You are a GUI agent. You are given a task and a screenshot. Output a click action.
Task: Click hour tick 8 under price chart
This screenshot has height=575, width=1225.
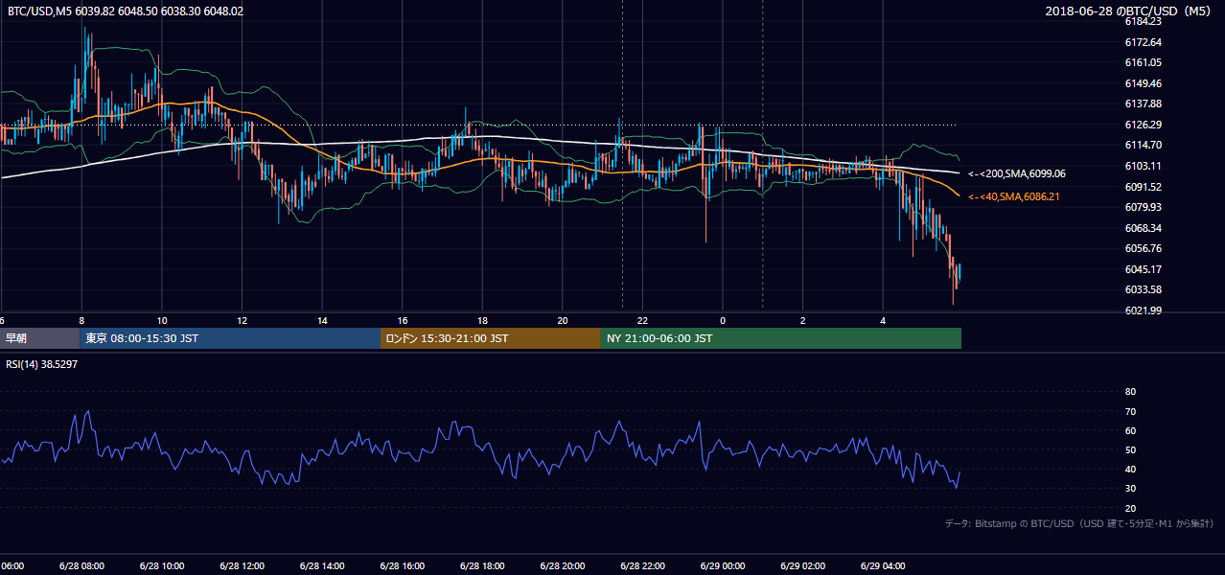(81, 320)
